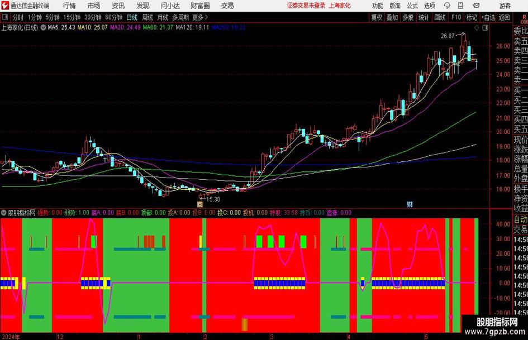
Task: Open the 版面 menu
Action: point(394,6)
